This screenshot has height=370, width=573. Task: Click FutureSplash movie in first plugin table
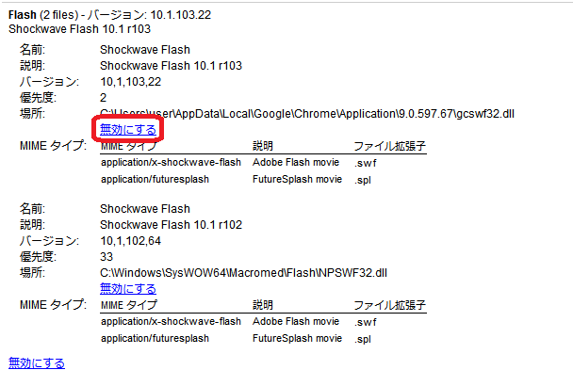tap(297, 180)
